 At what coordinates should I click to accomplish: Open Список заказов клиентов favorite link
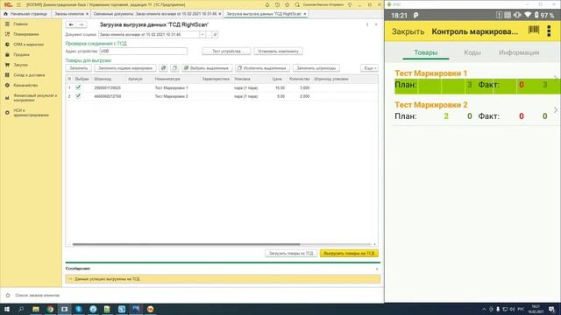pyautogui.click(x=37, y=296)
